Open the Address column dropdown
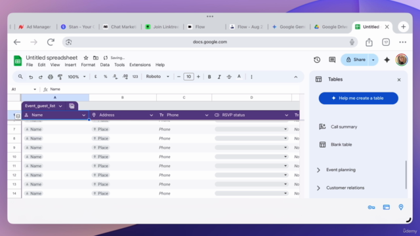The image size is (420, 236). pyautogui.click(x=152, y=115)
